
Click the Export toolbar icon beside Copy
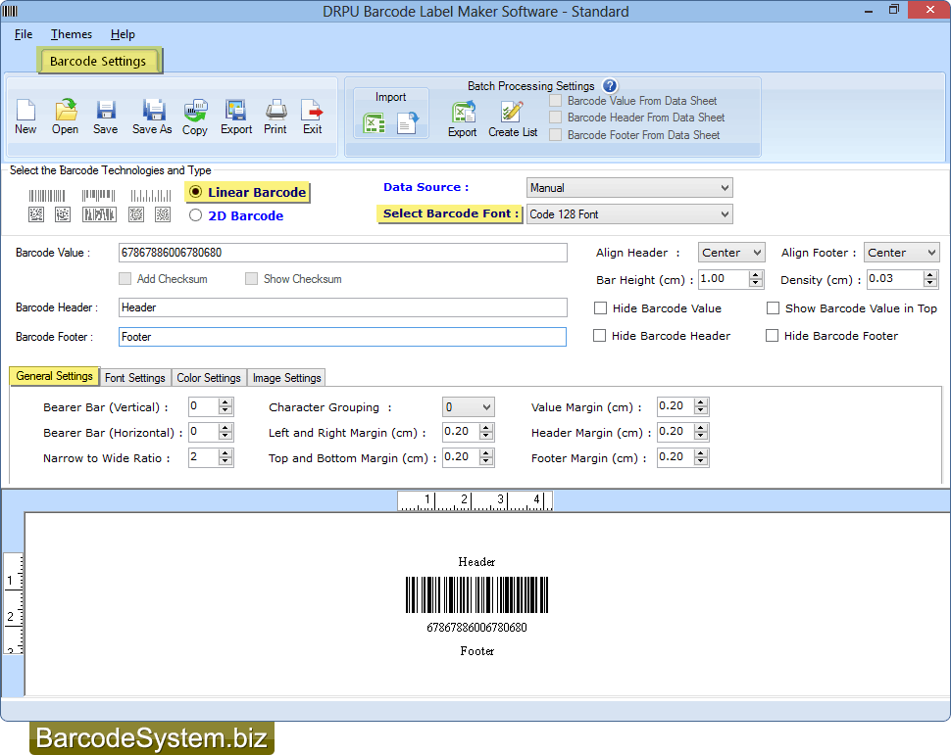pyautogui.click(x=236, y=111)
